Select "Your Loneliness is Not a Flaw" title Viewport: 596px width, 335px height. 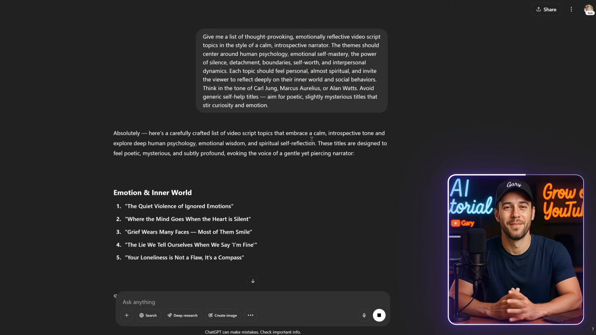coord(184,257)
